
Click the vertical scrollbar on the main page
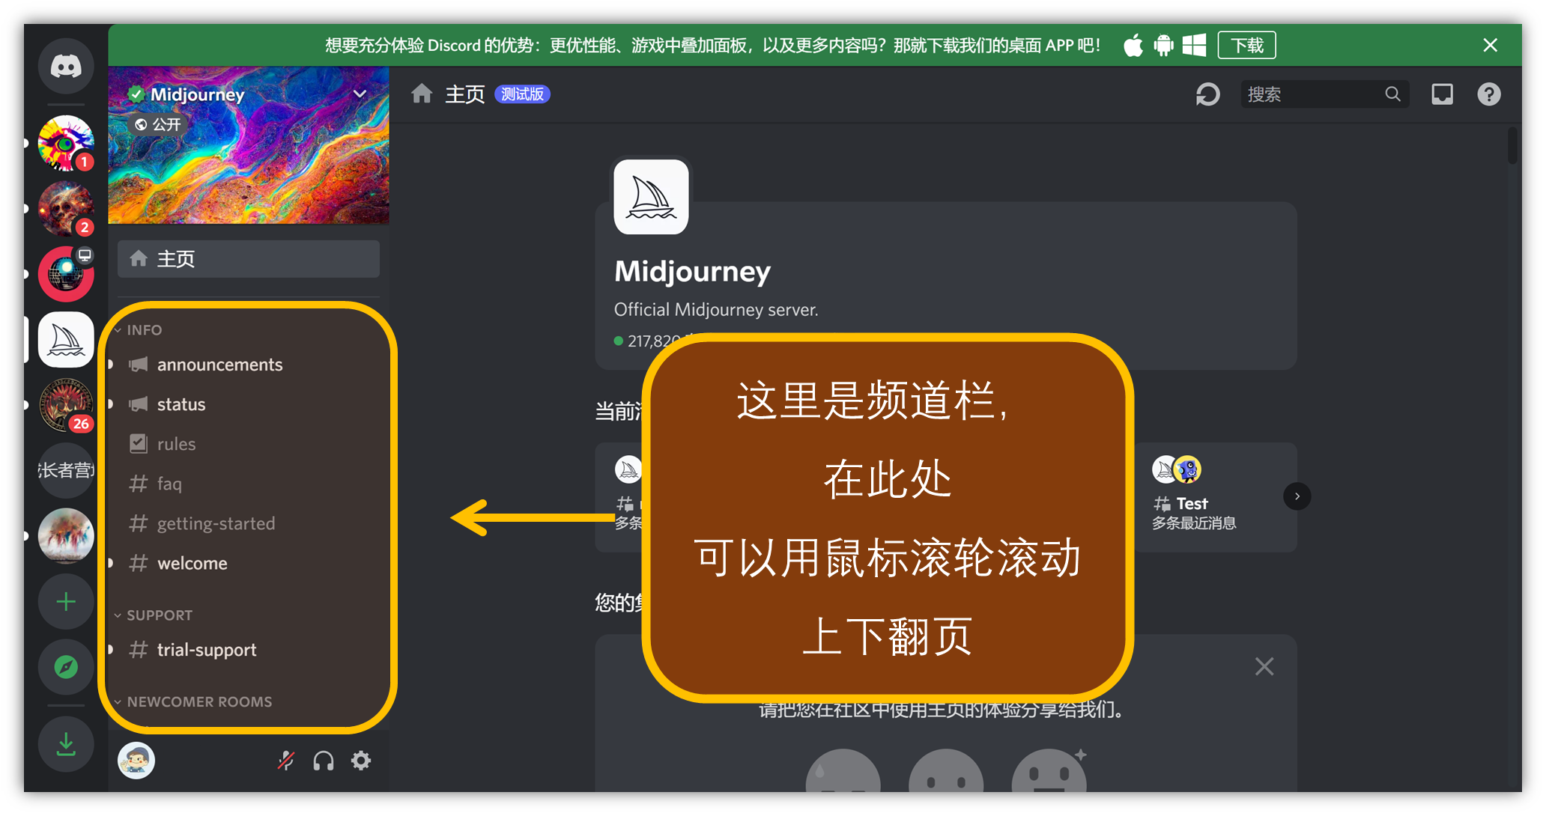(x=1512, y=146)
